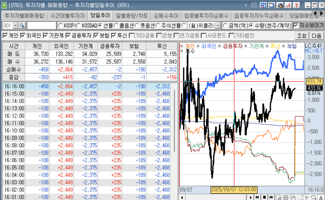Click the chart zoom magnifier icon
This screenshot has height=200, width=325.
tap(314, 197)
